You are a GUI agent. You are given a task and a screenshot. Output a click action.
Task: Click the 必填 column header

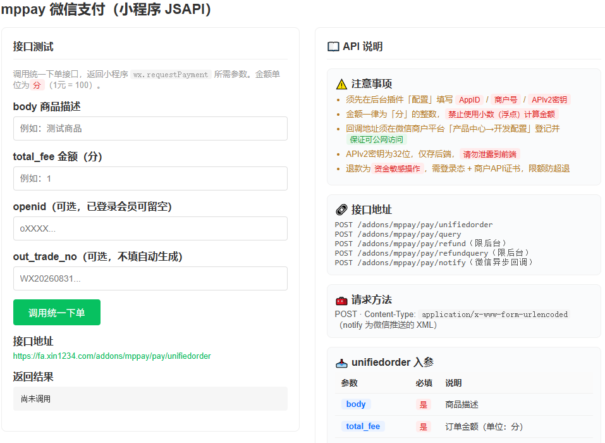[424, 383]
